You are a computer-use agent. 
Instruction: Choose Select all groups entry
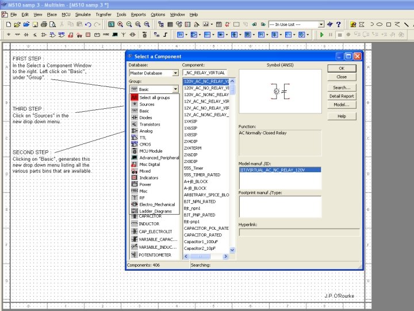tap(154, 97)
